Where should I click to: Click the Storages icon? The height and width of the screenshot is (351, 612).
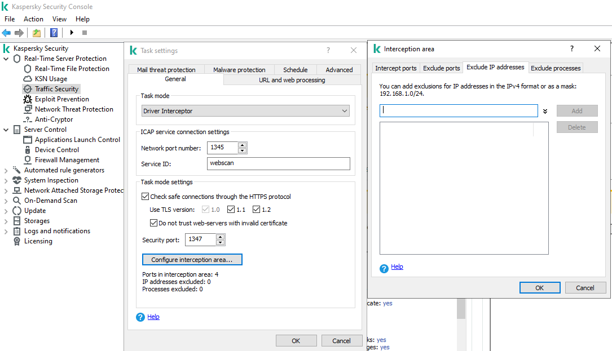pos(17,221)
